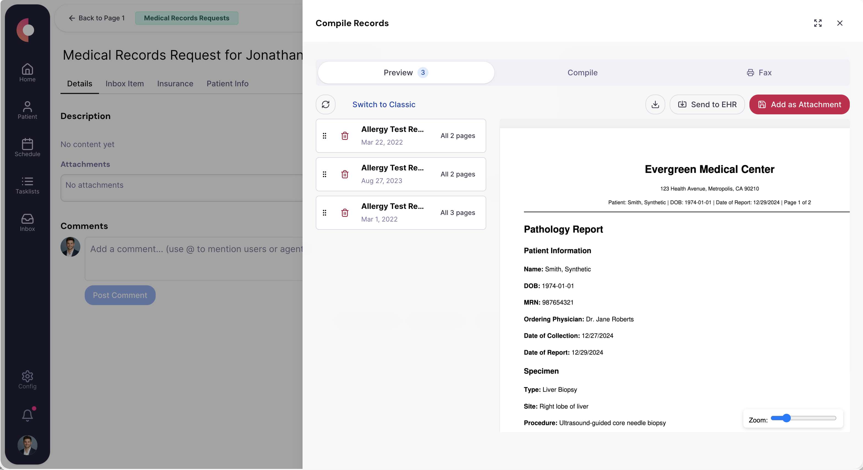Click Switch to Classic
This screenshot has width=863, height=470.
click(384, 104)
